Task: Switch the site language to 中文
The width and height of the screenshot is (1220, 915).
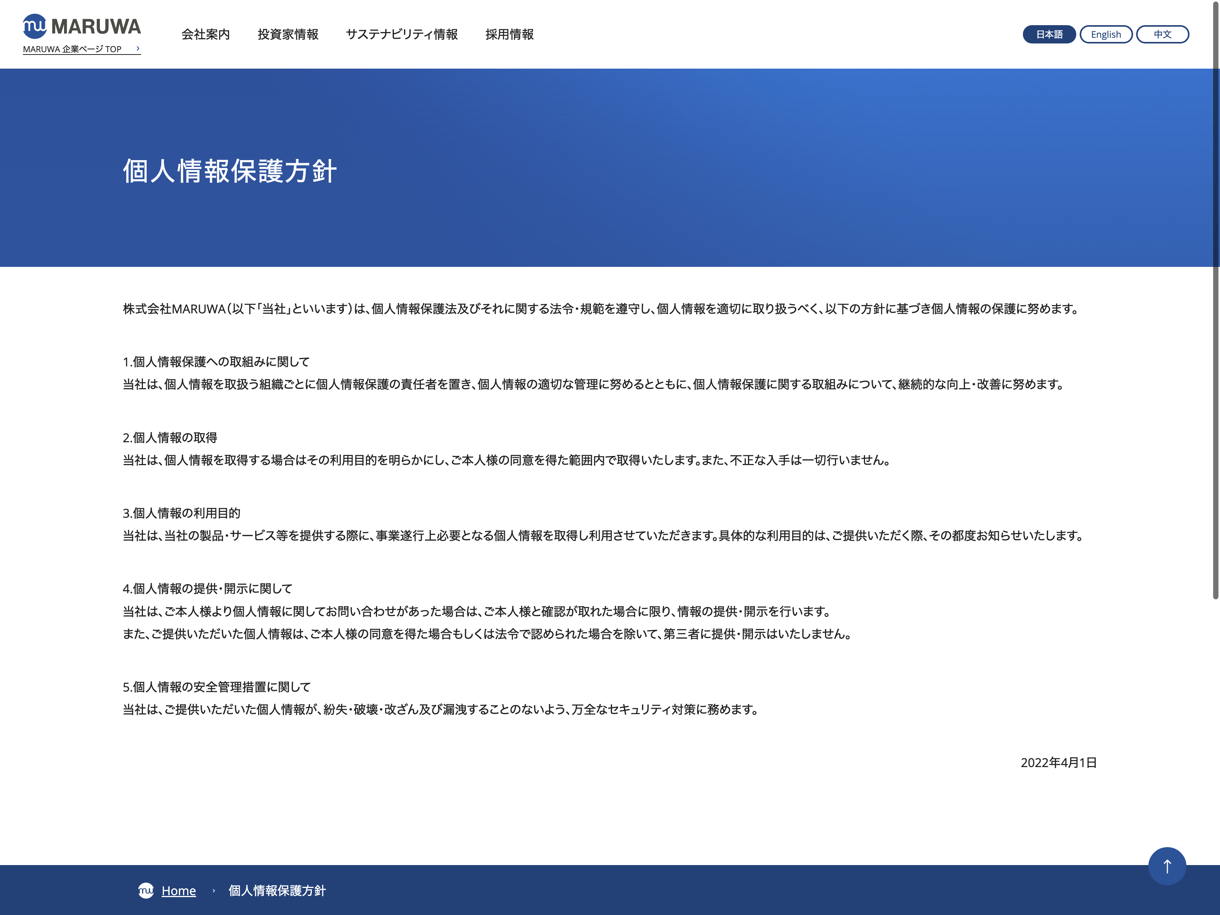Action: point(1162,34)
